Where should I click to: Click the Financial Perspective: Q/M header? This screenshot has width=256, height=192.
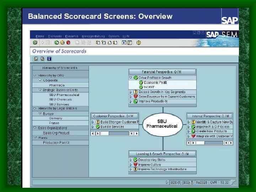[x=162, y=72]
